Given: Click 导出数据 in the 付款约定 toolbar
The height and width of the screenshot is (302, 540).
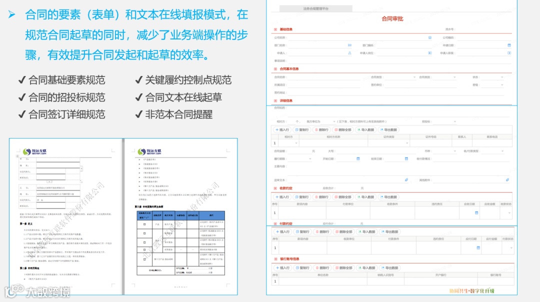Looking at the screenshot, I should pos(390,232).
